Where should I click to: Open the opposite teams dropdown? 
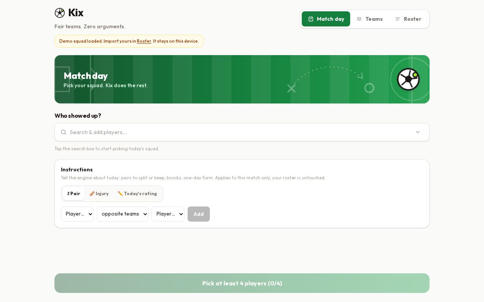[123, 214]
